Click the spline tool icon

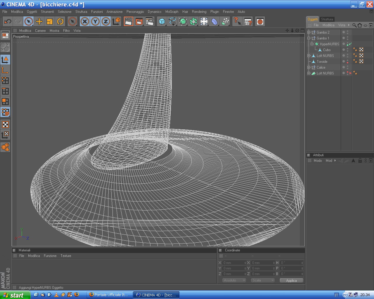[172, 21]
